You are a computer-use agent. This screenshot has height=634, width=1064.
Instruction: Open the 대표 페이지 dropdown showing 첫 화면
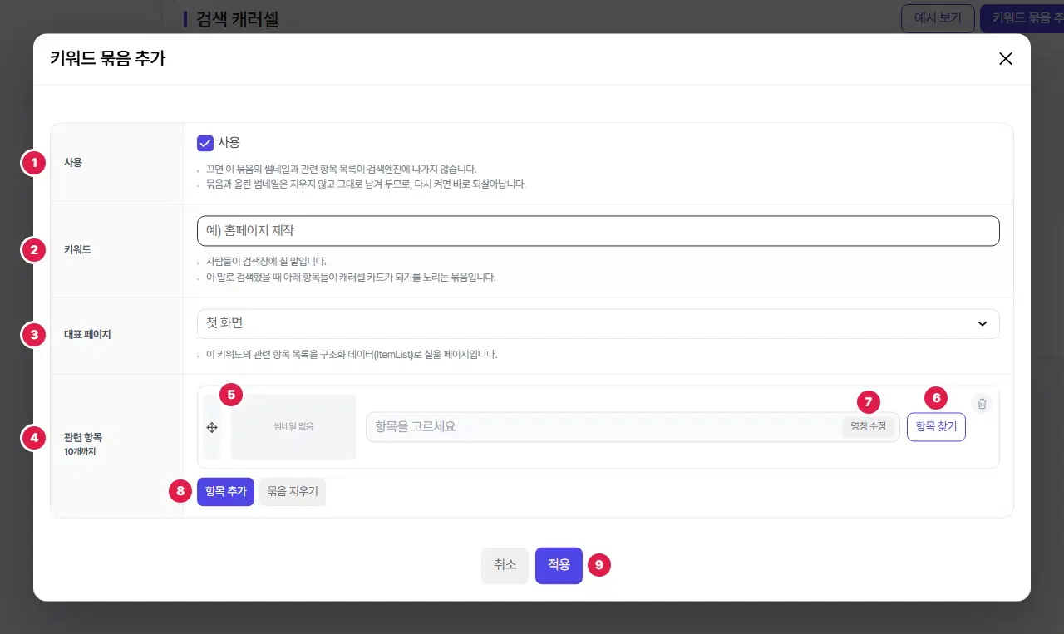[598, 324]
